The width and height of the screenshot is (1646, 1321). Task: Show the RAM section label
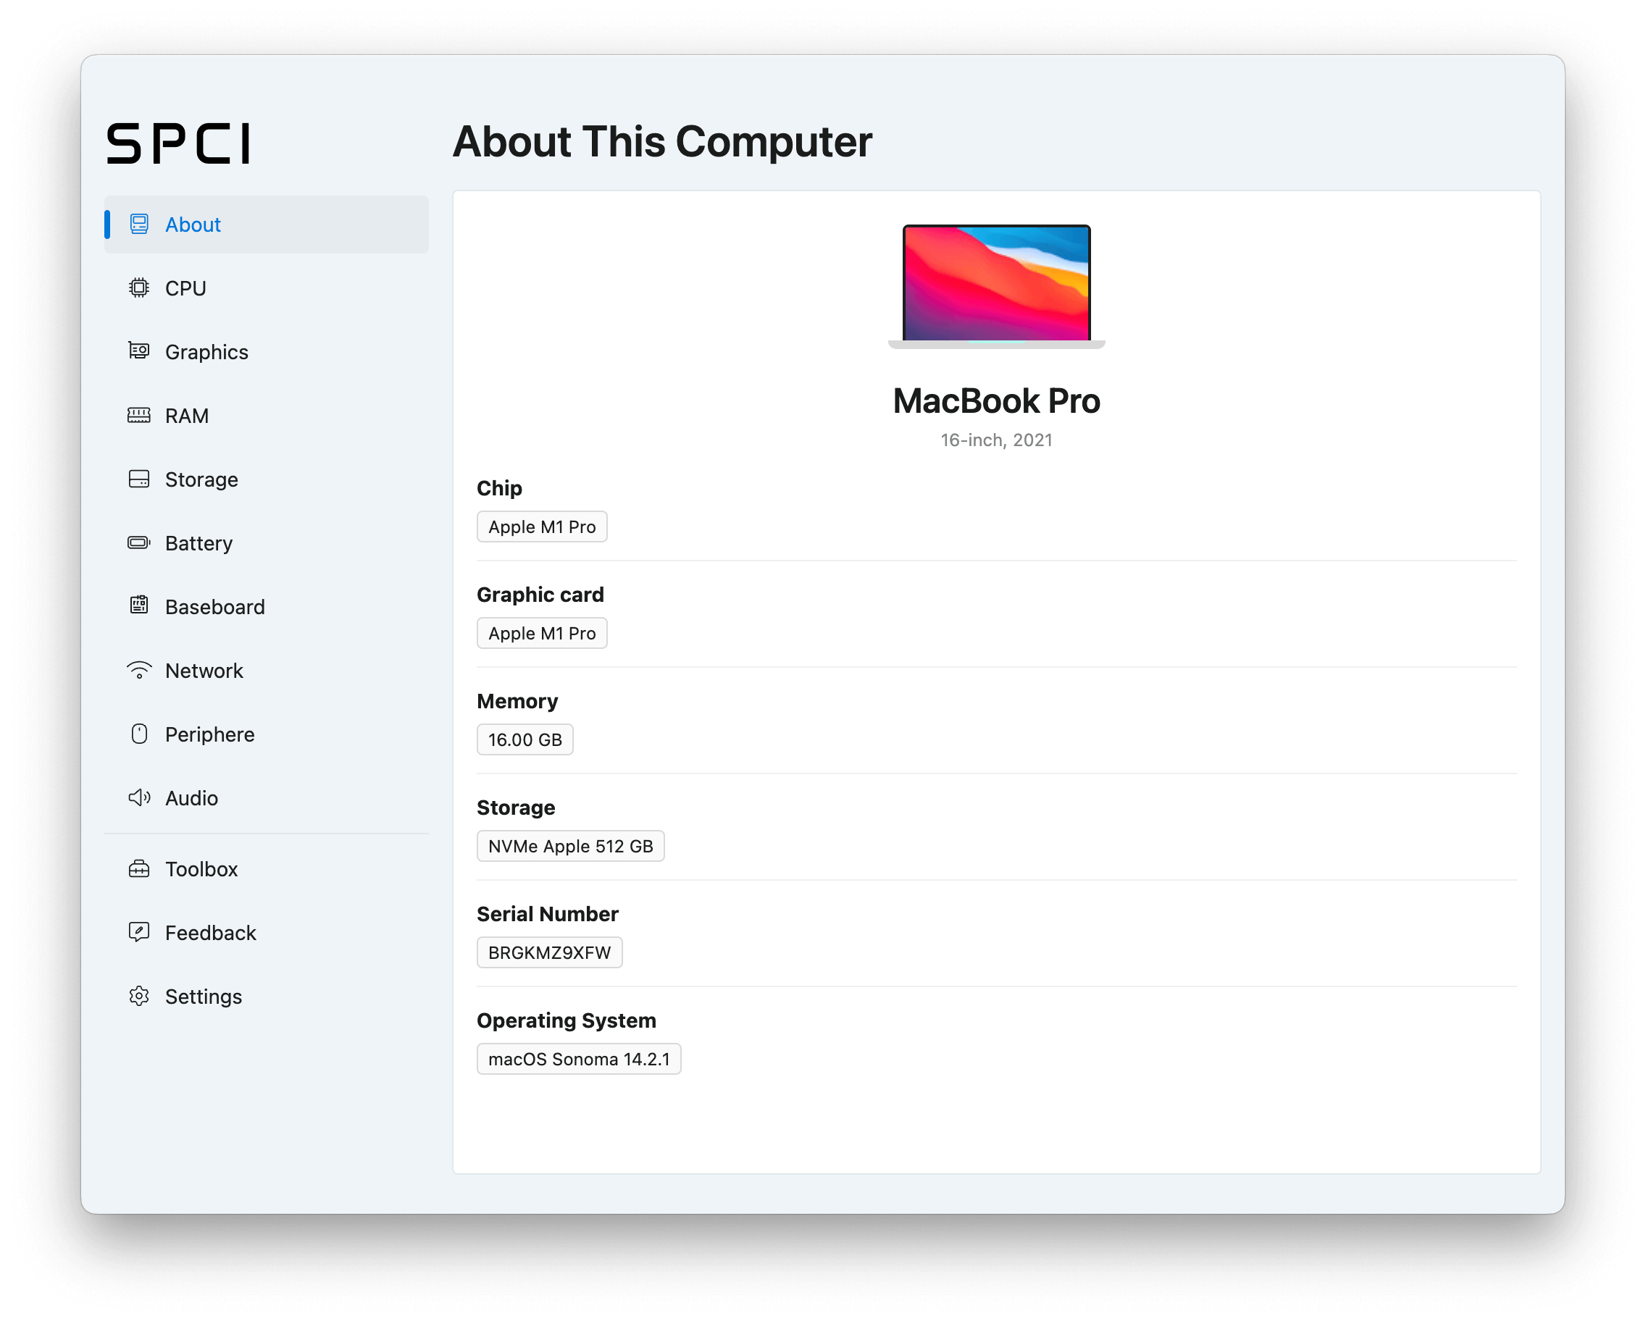tap(187, 416)
